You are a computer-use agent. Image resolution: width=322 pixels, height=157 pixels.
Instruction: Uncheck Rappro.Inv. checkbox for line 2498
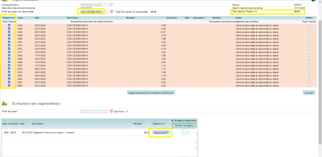click(x=9, y=62)
